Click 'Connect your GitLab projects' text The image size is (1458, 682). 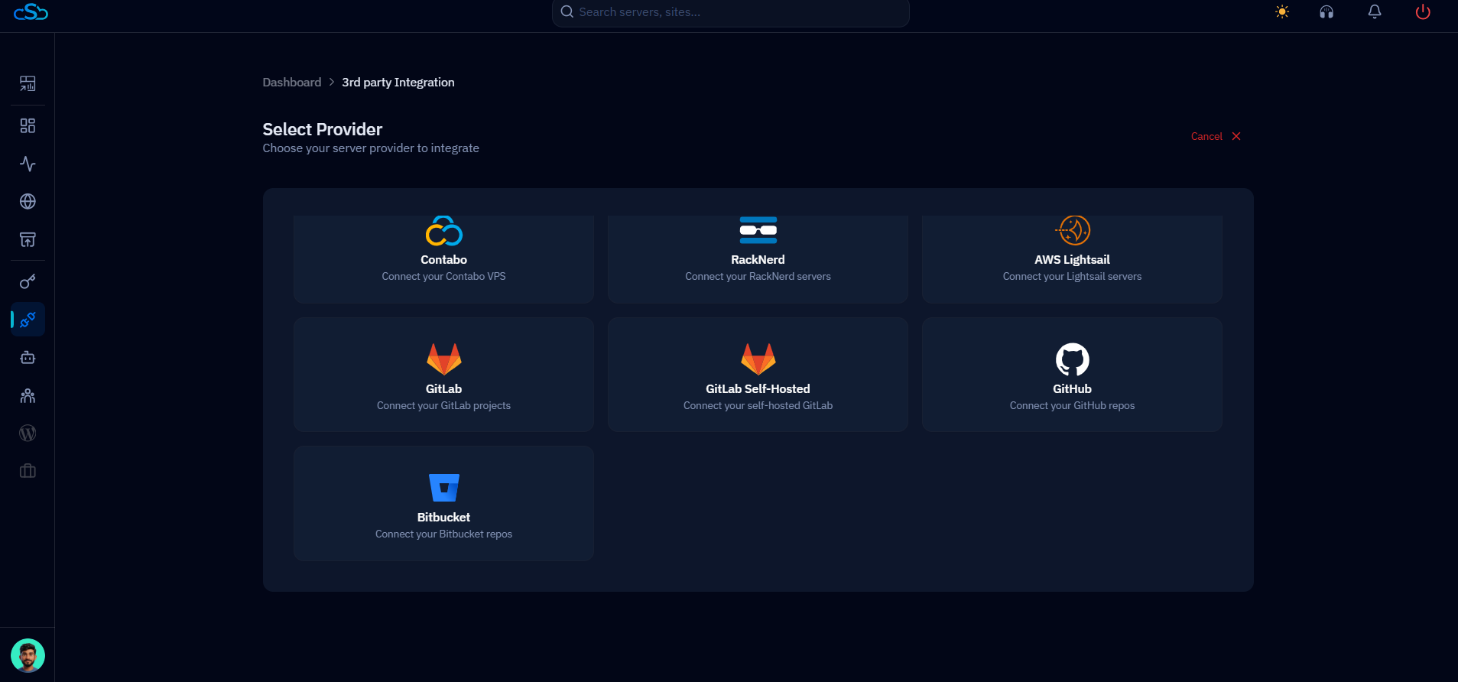[443, 406]
